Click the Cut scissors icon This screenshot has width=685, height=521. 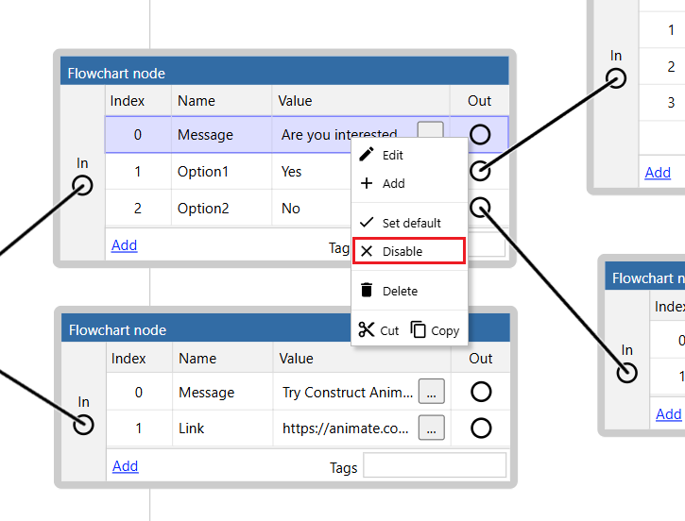[x=367, y=330]
